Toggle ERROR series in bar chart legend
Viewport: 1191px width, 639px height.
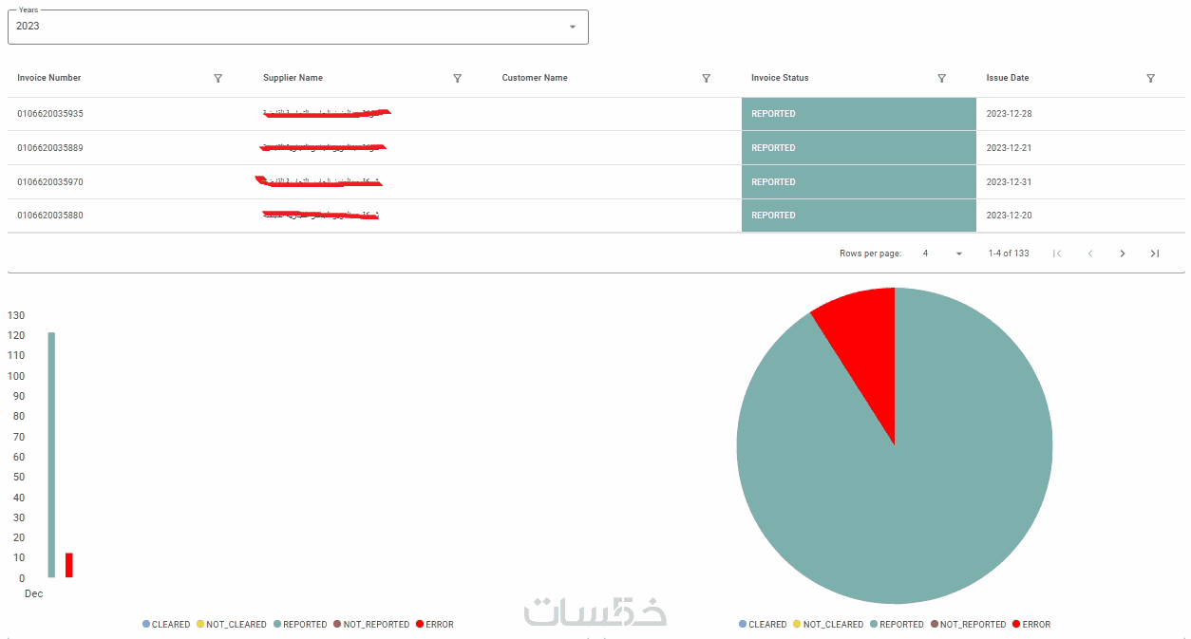coord(434,625)
